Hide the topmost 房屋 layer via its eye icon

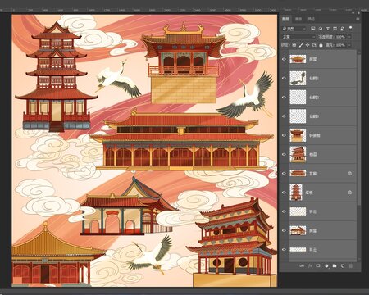284,59
